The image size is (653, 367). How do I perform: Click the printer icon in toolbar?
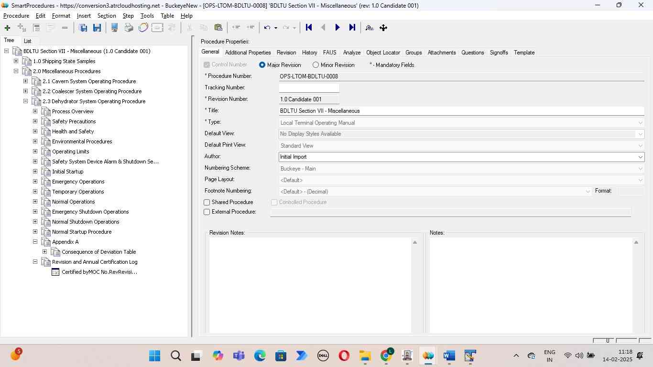pos(129,28)
